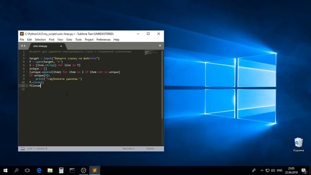This screenshot has height=175, width=311.
Task: Launch Microsoft Edge from taskbar
Action: (39, 170)
